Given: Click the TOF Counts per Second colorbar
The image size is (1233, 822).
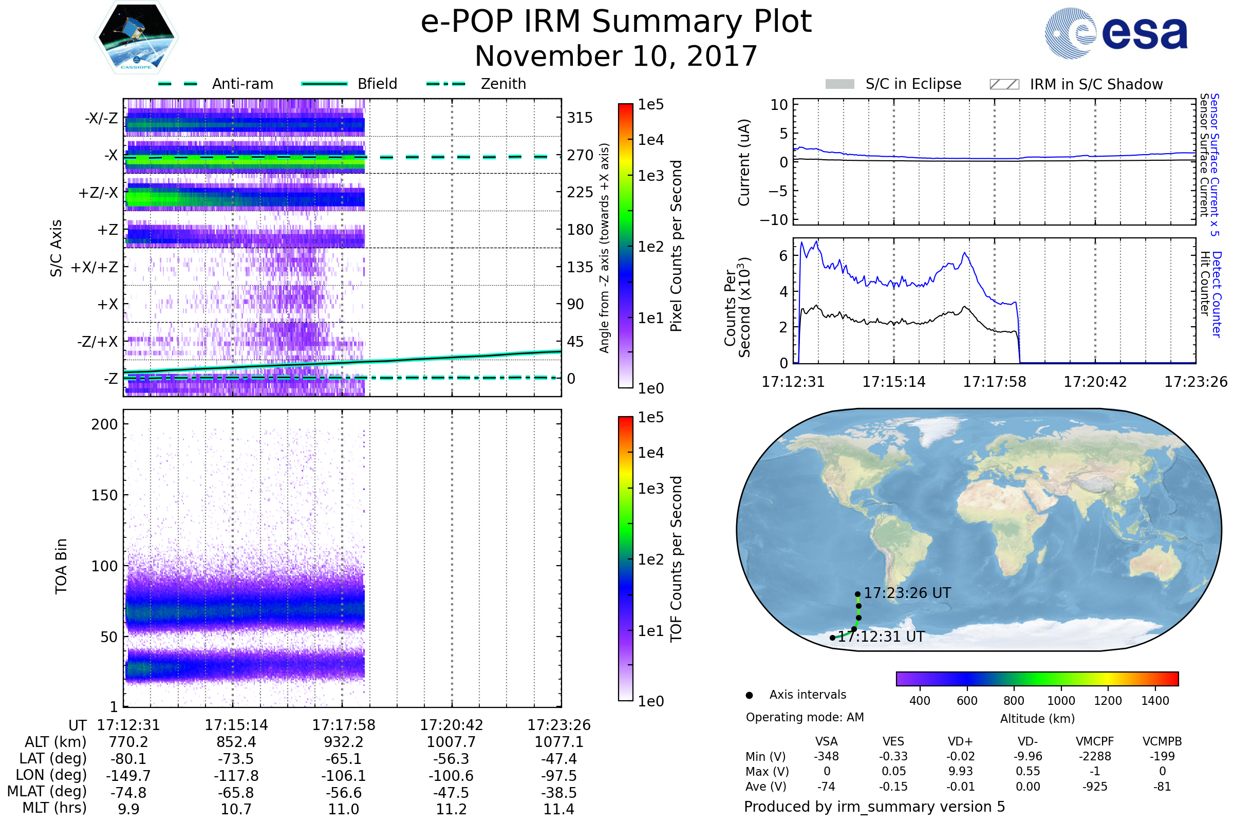Looking at the screenshot, I should click(x=625, y=558).
